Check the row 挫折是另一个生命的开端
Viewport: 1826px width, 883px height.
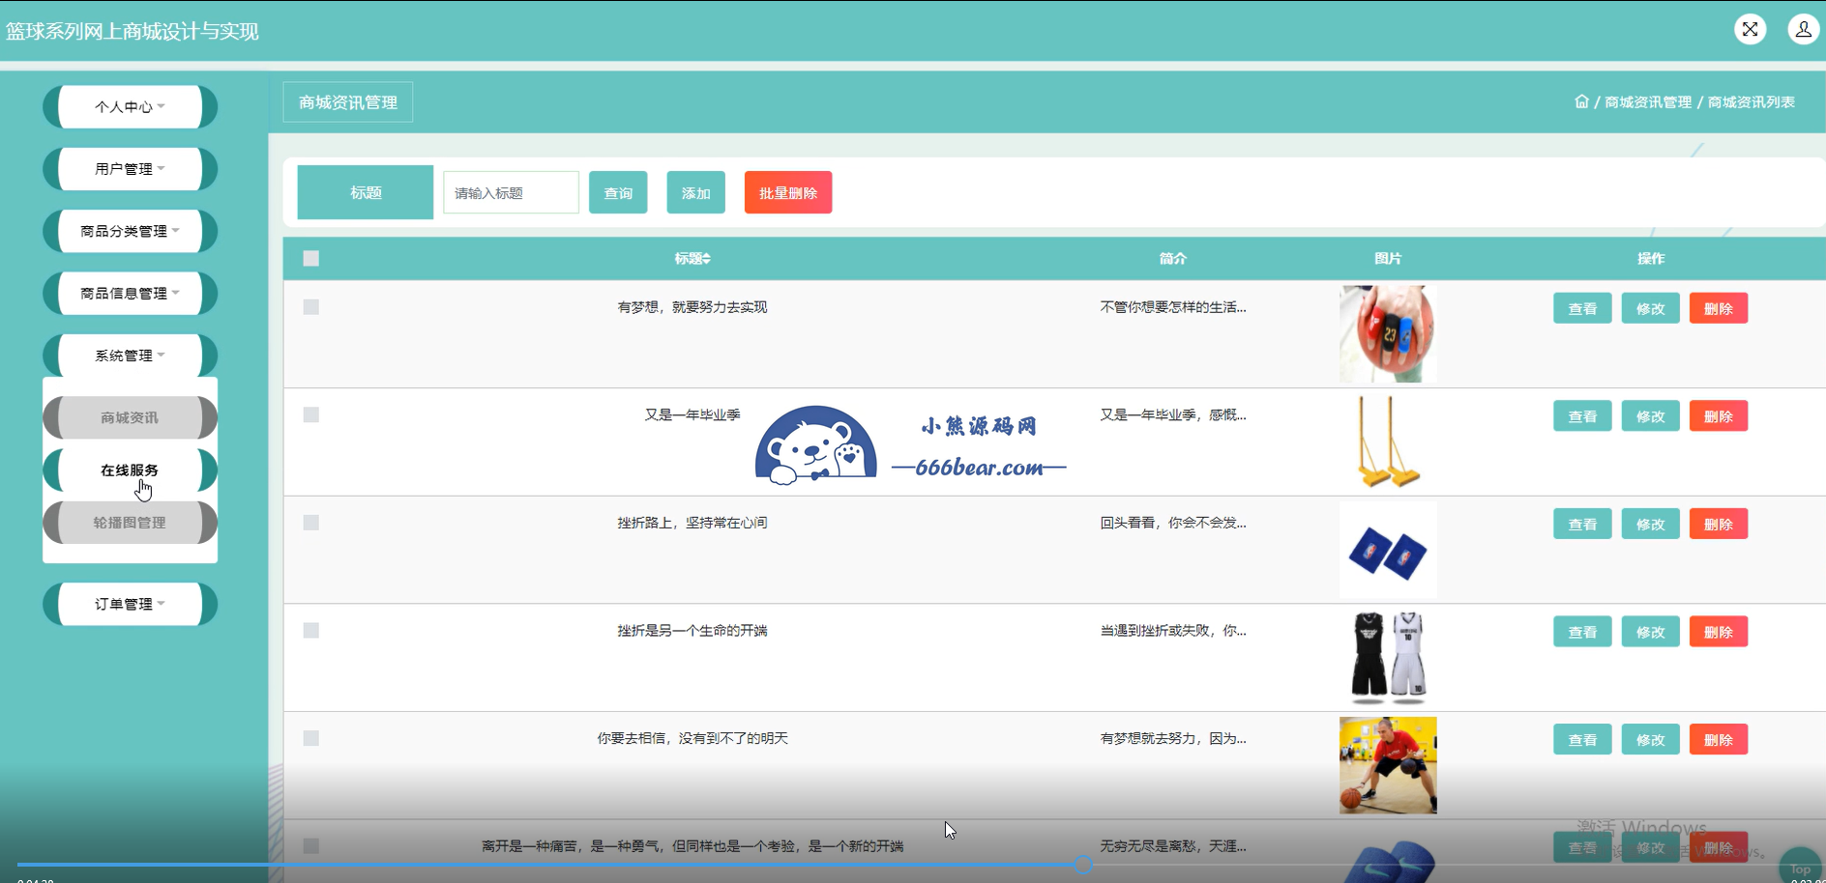310,630
